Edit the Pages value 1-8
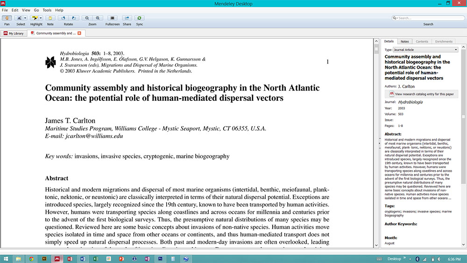This screenshot has height=263, width=467. tap(400, 126)
